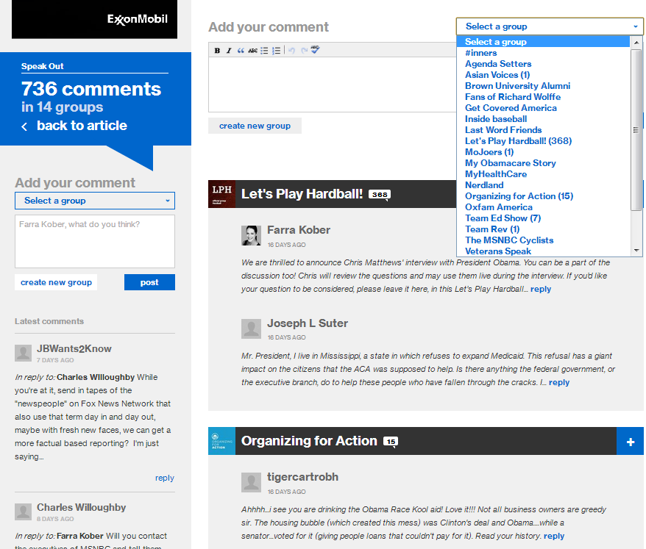The image size is (646, 549).
Task: Apply strikethrough formatting to text
Action: [x=252, y=51]
